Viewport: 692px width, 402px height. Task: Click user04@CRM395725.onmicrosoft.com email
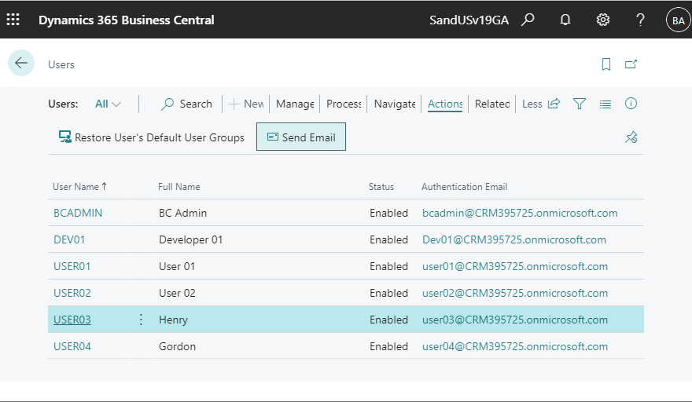[515, 346]
